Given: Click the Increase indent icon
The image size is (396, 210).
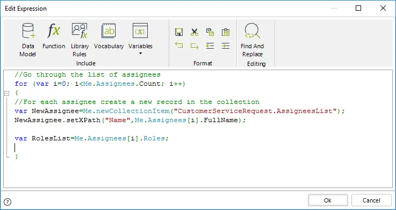Looking at the screenshot, I should click(226, 46).
